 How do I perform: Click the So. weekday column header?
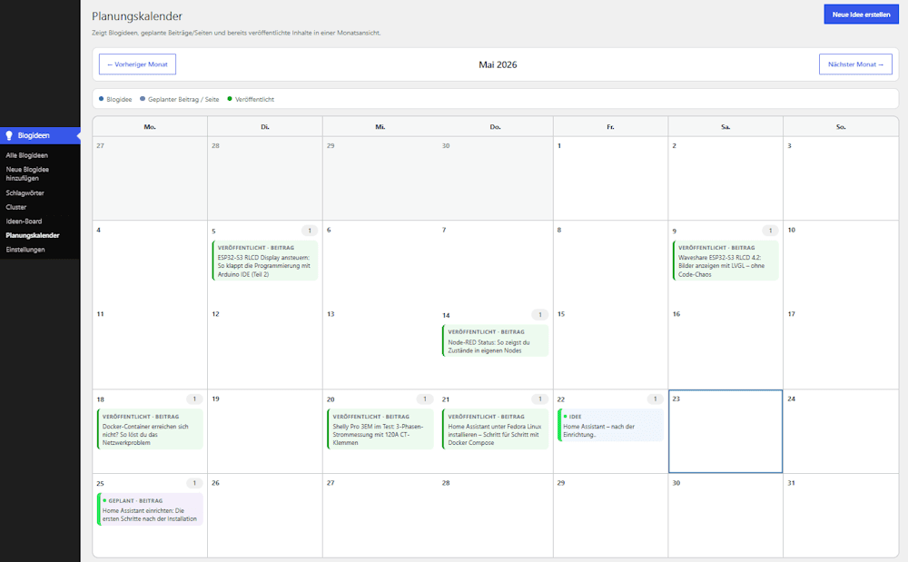tap(841, 127)
